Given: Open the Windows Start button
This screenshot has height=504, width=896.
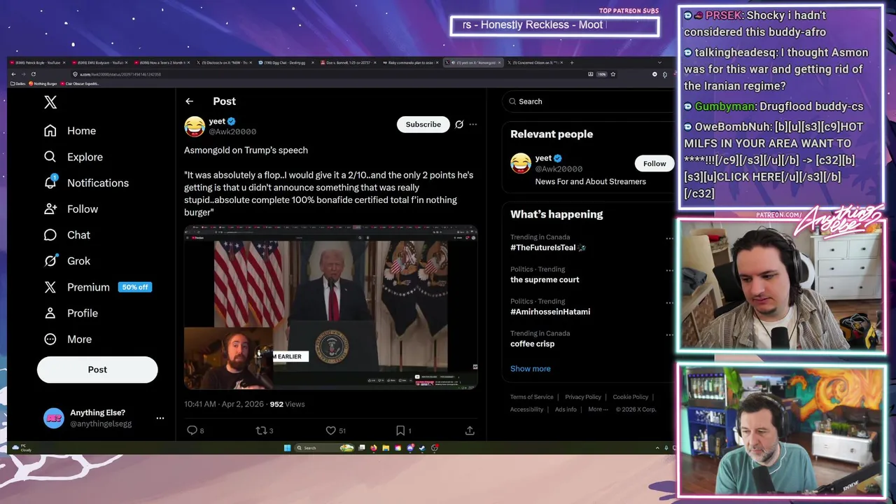Looking at the screenshot, I should 287,448.
